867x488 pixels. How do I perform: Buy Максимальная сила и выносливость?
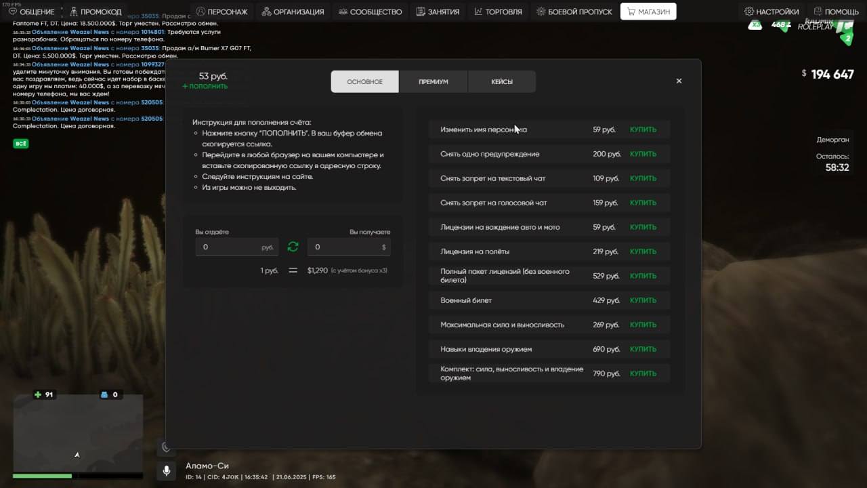[x=643, y=325]
